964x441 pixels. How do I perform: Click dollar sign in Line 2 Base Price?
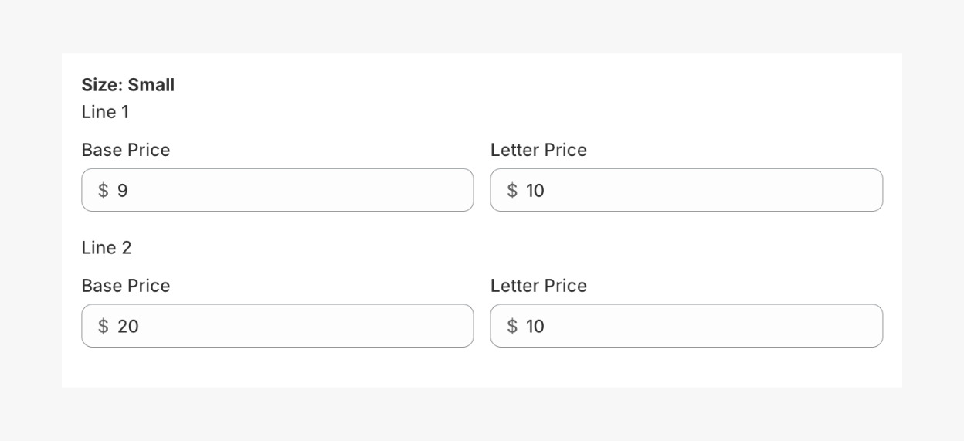pos(103,327)
